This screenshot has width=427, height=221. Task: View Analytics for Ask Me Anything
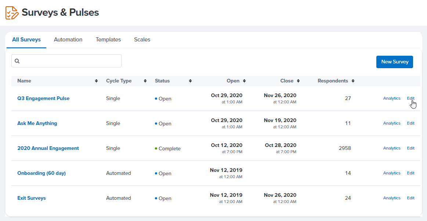pos(392,123)
